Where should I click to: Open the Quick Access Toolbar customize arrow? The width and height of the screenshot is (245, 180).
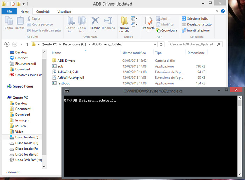[24, 4]
